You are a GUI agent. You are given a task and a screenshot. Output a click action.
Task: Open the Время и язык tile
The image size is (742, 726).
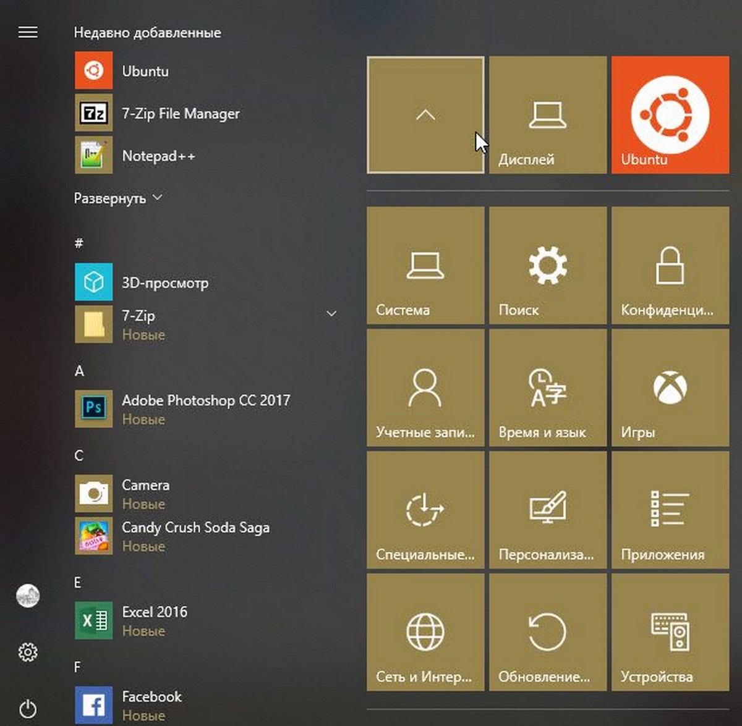pos(548,388)
